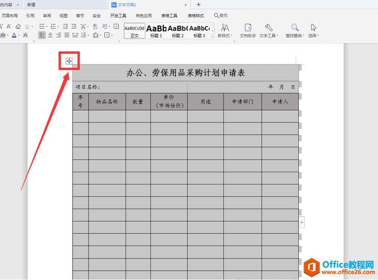Toggle distributed alignment button
Image resolution: width=378 pixels, height=280 pixels.
(x=75, y=35)
